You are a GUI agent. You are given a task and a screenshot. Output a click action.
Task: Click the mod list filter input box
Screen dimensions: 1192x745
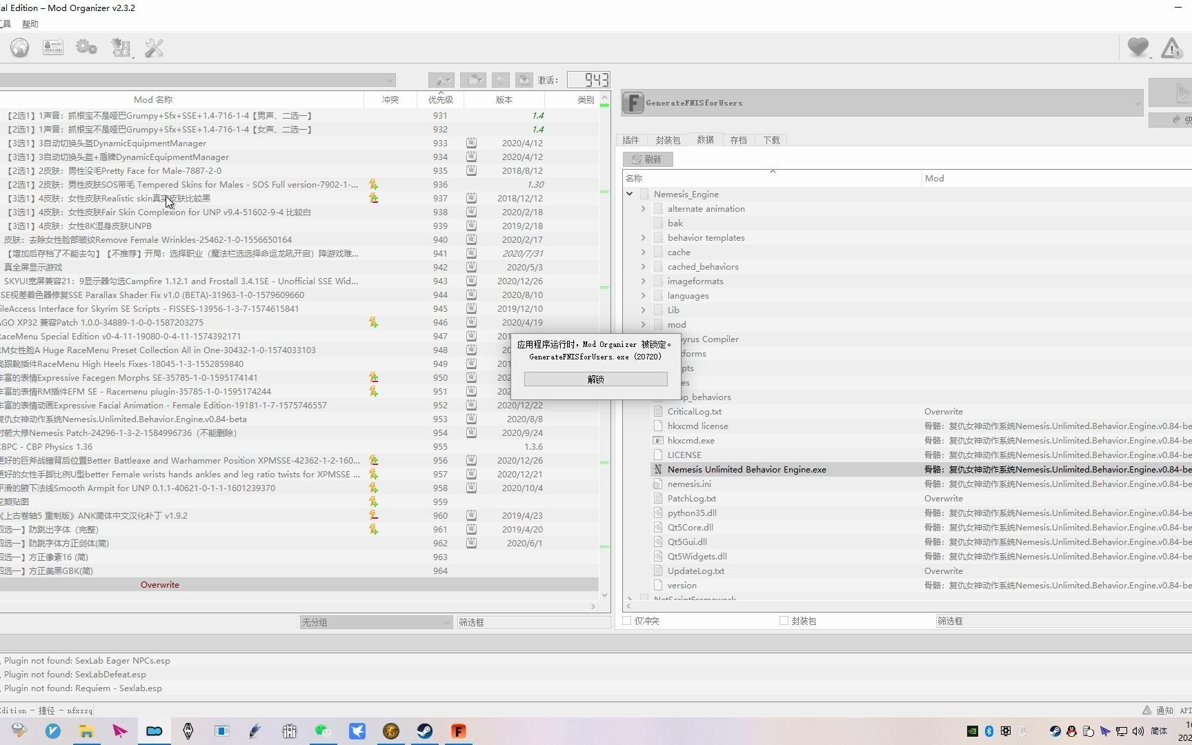click(533, 622)
